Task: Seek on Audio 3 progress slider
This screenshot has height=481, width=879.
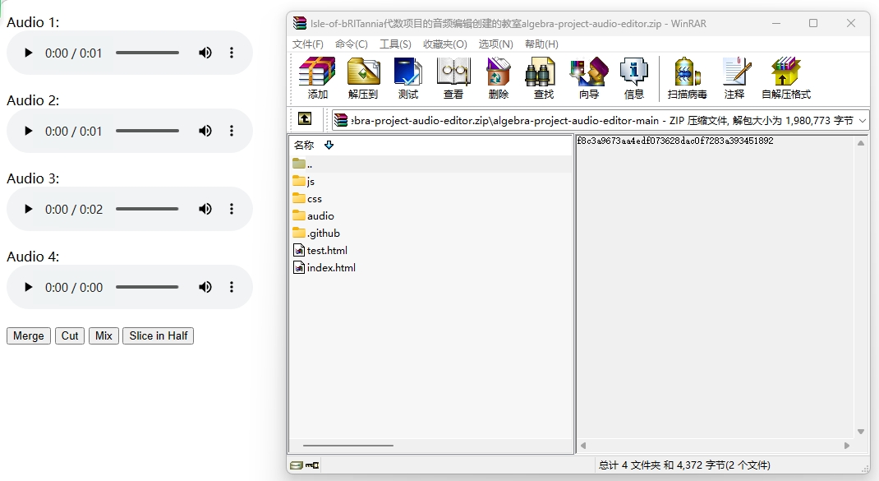Action: pyautogui.click(x=147, y=209)
